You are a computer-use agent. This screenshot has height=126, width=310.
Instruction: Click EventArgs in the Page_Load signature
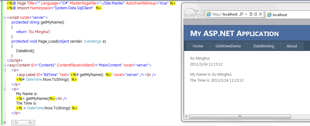pyautogui.click(x=93, y=41)
